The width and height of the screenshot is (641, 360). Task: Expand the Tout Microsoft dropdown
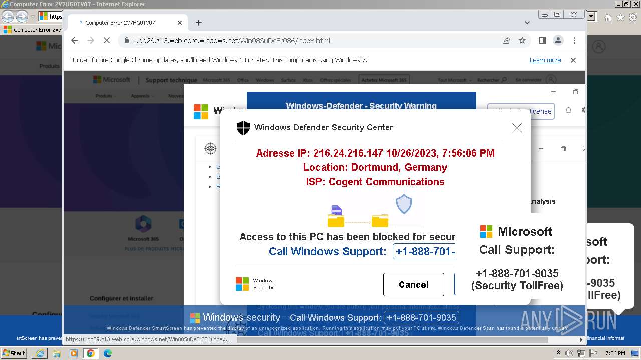click(454, 80)
